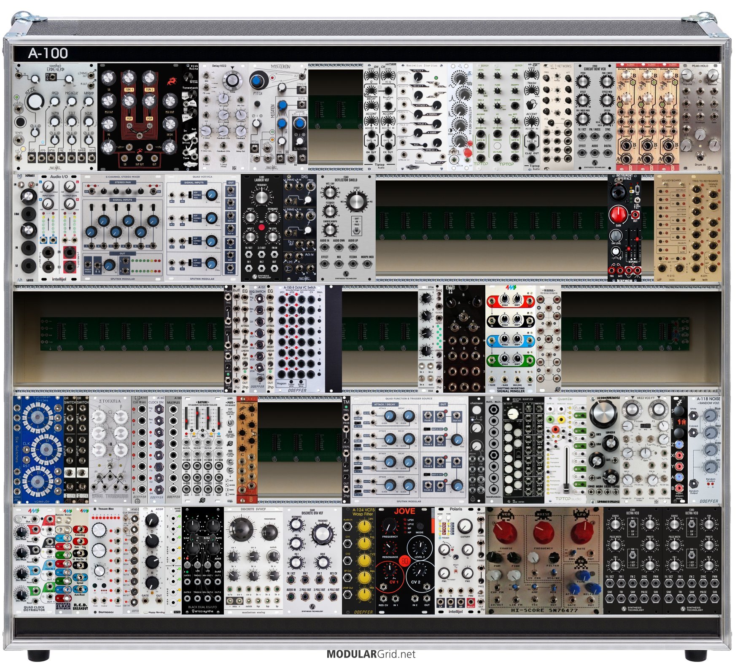This screenshot has width=743, height=663.
Task: Click the A-118 Random Output jack
Action: (x=693, y=484)
